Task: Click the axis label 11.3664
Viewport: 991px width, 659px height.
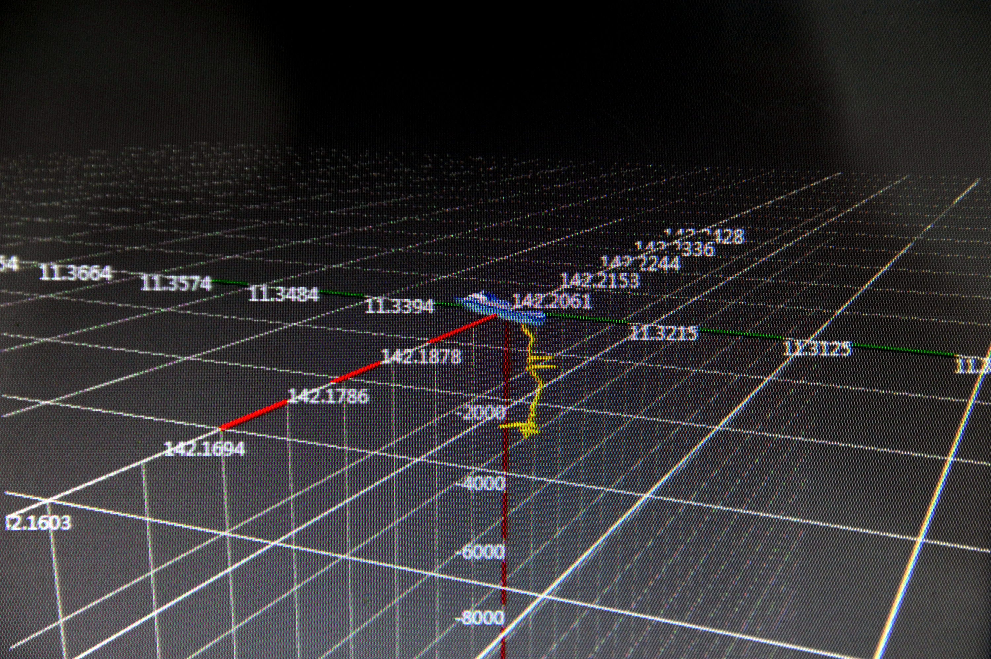Action: (x=76, y=273)
